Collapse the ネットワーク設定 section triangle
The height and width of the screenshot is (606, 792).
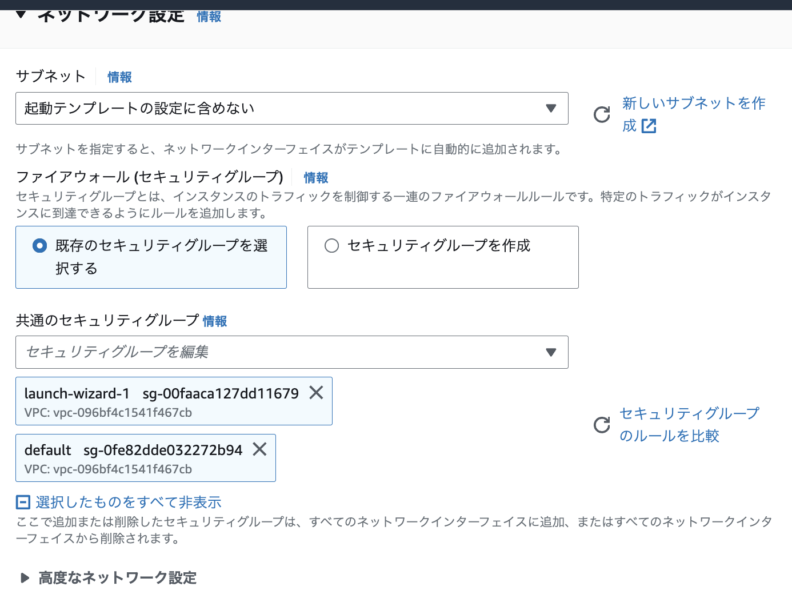(x=21, y=15)
